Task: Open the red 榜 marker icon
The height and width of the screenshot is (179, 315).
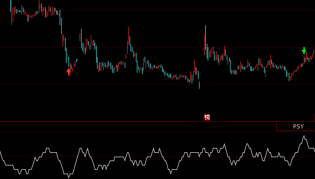Action: pyautogui.click(x=207, y=117)
